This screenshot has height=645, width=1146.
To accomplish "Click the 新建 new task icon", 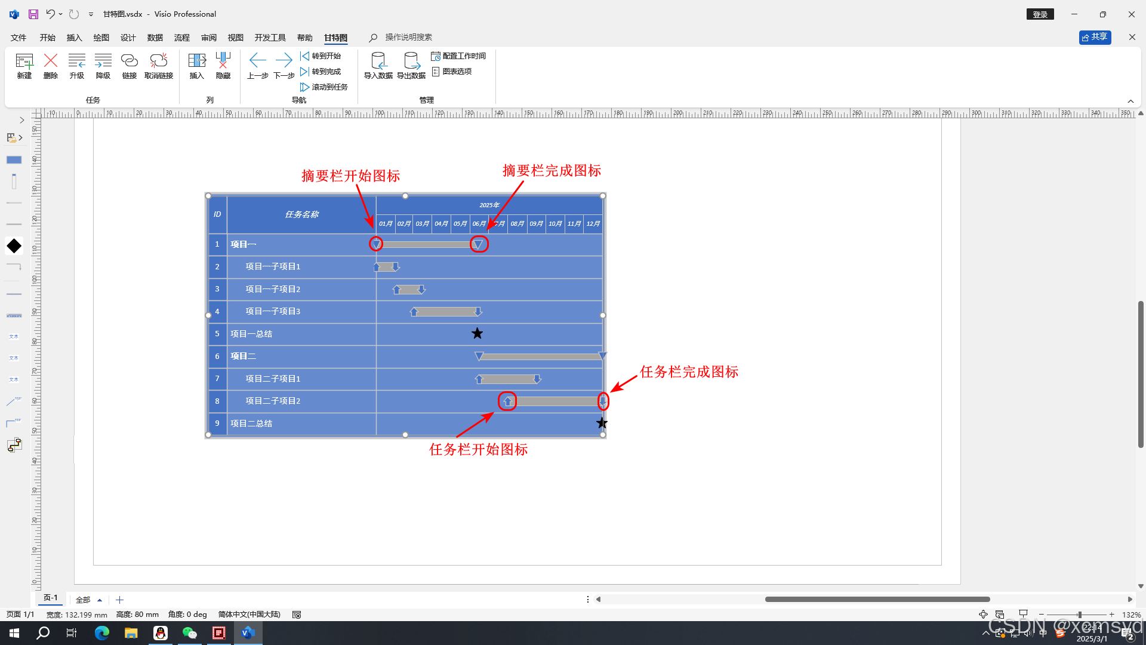I will tap(24, 61).
